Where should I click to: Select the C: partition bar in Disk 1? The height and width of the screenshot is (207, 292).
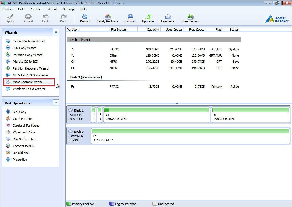[157, 115]
